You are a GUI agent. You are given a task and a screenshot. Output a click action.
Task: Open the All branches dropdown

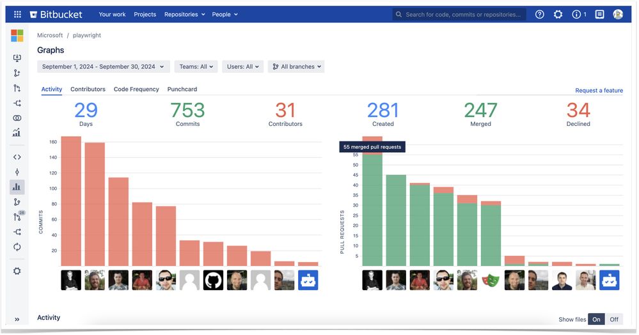[x=297, y=66]
